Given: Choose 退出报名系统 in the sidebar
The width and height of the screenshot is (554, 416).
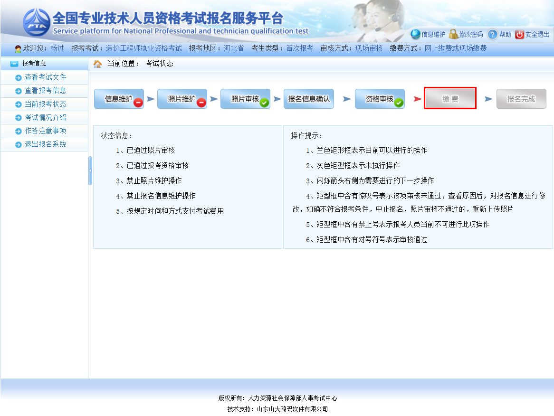Looking at the screenshot, I should (45, 144).
